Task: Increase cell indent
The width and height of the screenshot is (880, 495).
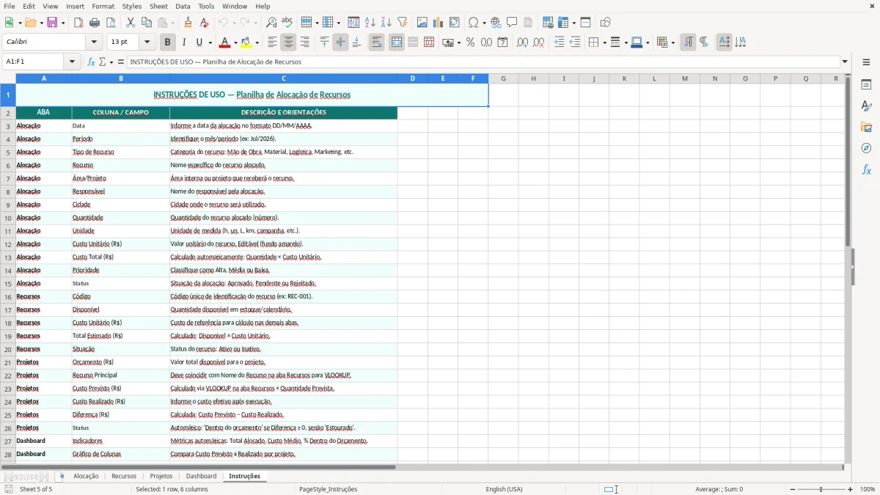Action: [559, 43]
